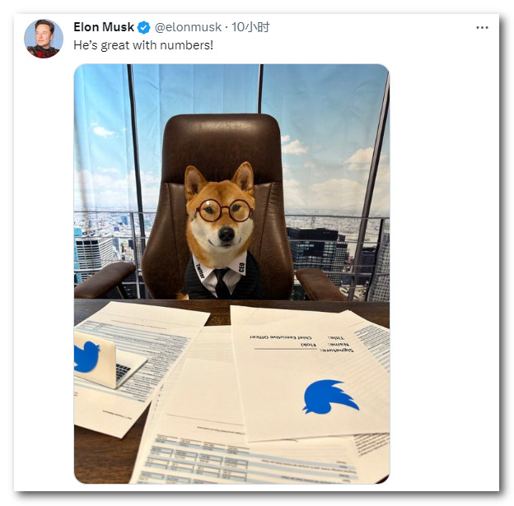Click the Elon Musk display name

pyautogui.click(x=104, y=27)
